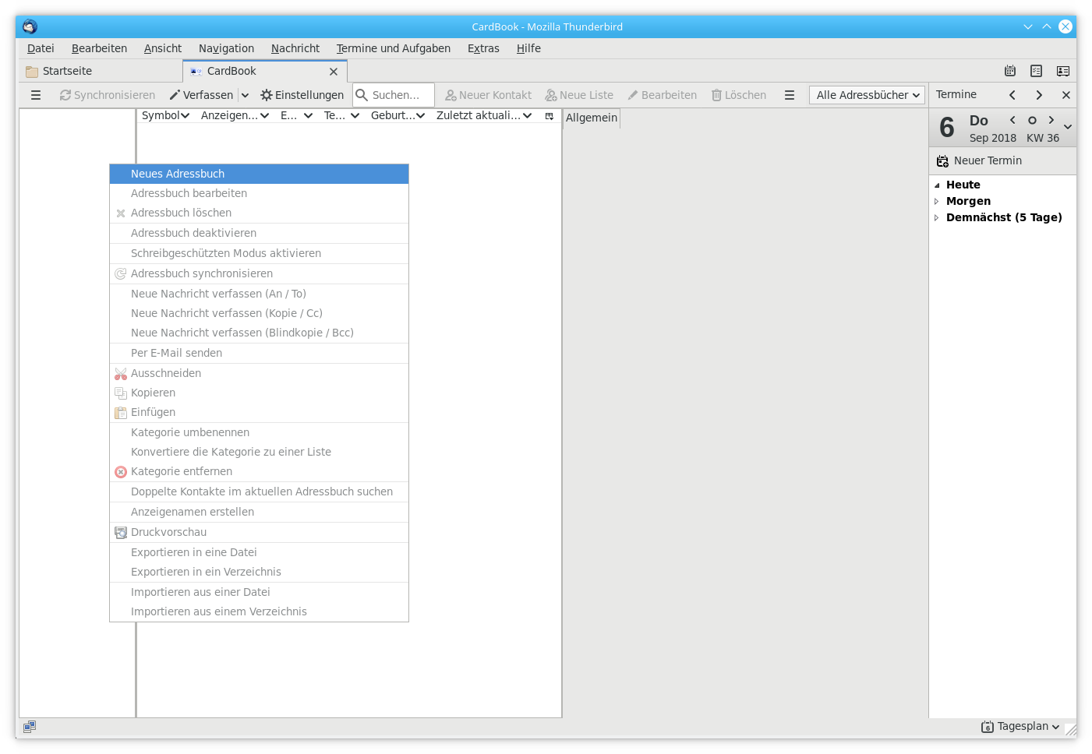1092x754 pixels.
Task: Open the Alle Adressbücher dropdown
Action: (867, 95)
